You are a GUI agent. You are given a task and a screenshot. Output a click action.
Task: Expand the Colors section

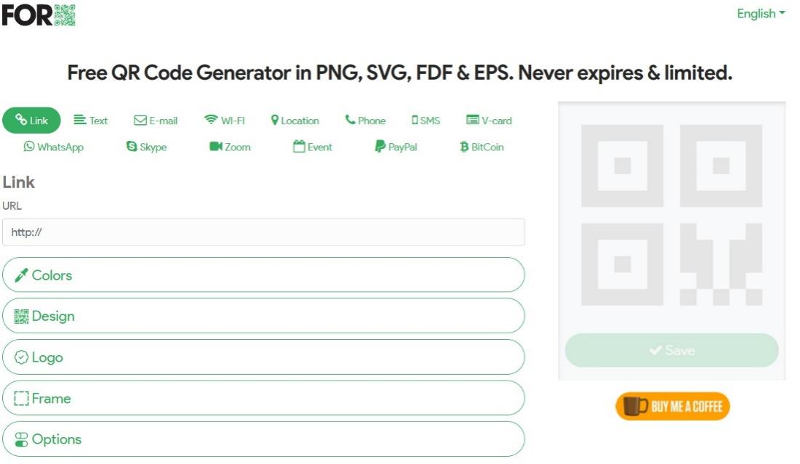pos(263,275)
